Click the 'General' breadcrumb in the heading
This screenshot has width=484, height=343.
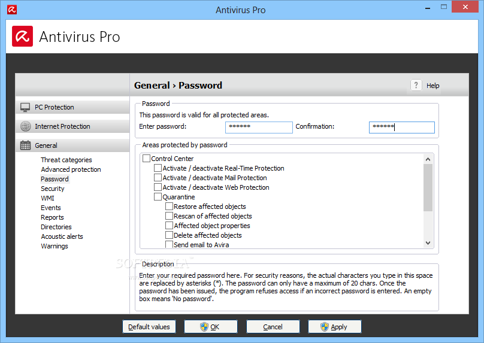point(152,85)
